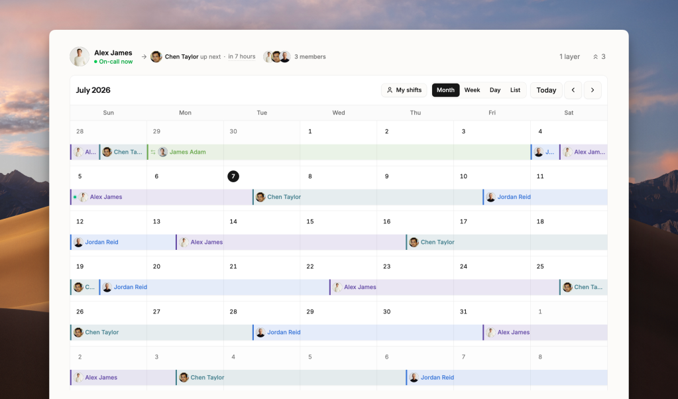The image size is (678, 399).
Task: Click Alex James header avatar
Action: coord(80,56)
